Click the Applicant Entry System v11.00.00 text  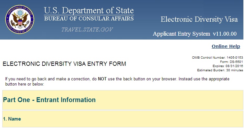[x=195, y=34]
